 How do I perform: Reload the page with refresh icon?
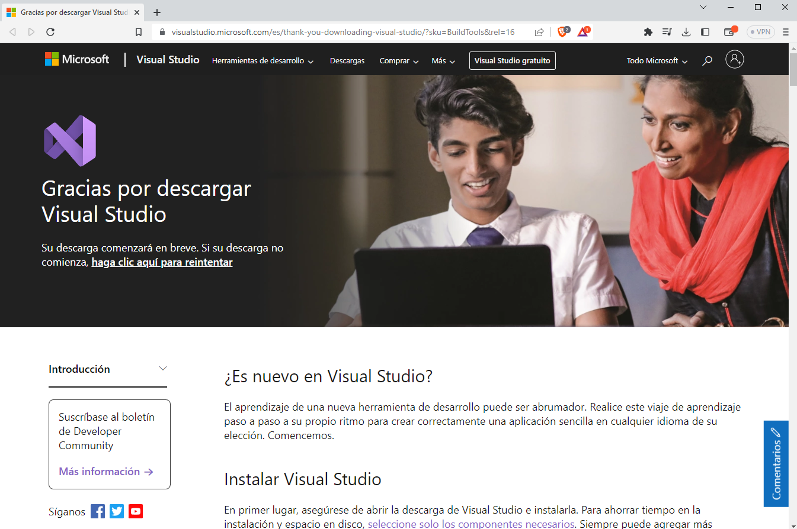pyautogui.click(x=50, y=32)
